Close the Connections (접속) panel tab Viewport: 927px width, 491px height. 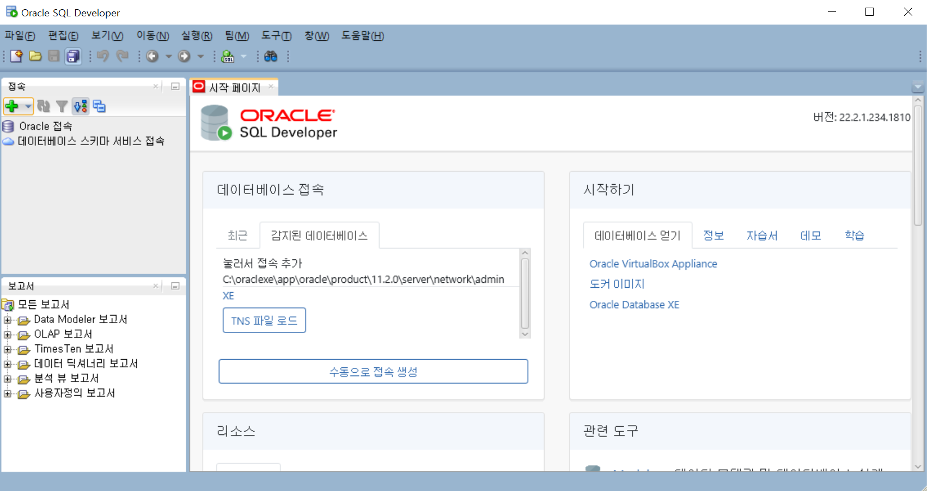click(x=156, y=86)
